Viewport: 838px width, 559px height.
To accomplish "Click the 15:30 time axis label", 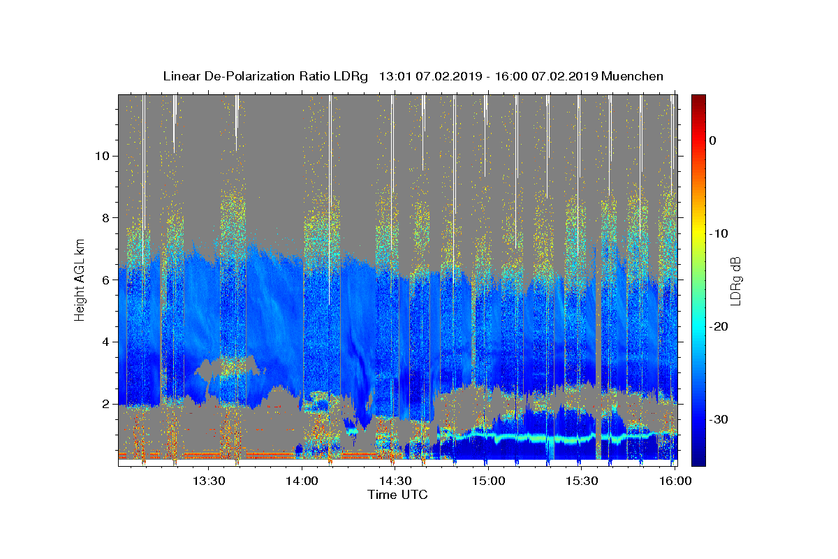I will click(581, 481).
